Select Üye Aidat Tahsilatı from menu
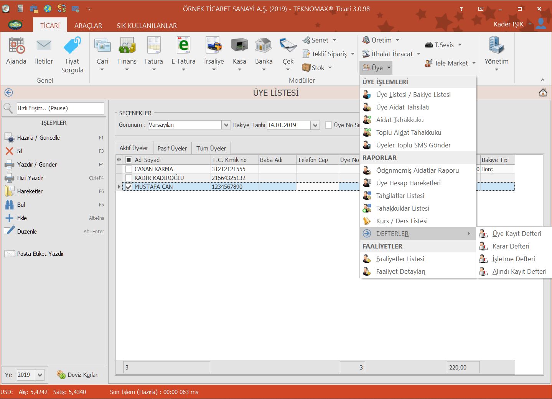The width and height of the screenshot is (552, 399). click(x=402, y=107)
